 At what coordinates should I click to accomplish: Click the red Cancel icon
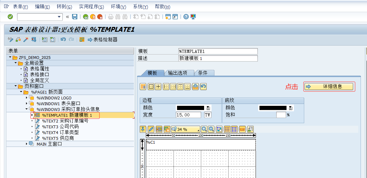click(100, 17)
